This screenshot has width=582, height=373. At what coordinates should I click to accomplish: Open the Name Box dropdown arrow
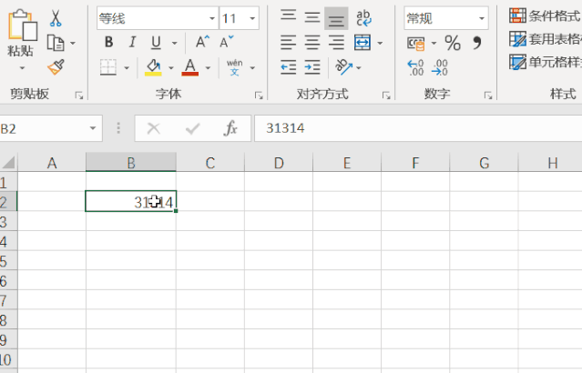(93, 128)
